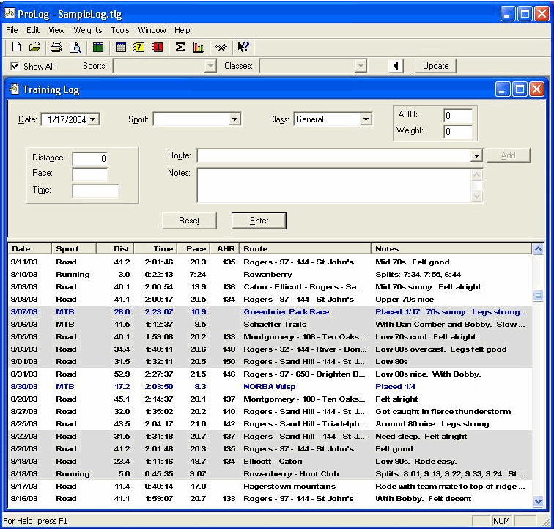The image size is (554, 529).
Task: Click the Add button next to Route
Action: click(508, 155)
